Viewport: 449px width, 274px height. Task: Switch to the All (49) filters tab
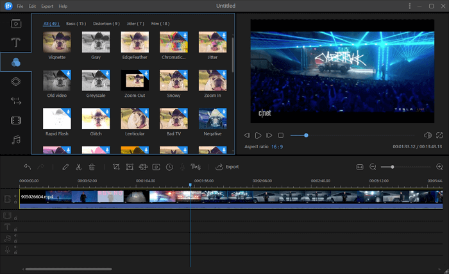51,24
